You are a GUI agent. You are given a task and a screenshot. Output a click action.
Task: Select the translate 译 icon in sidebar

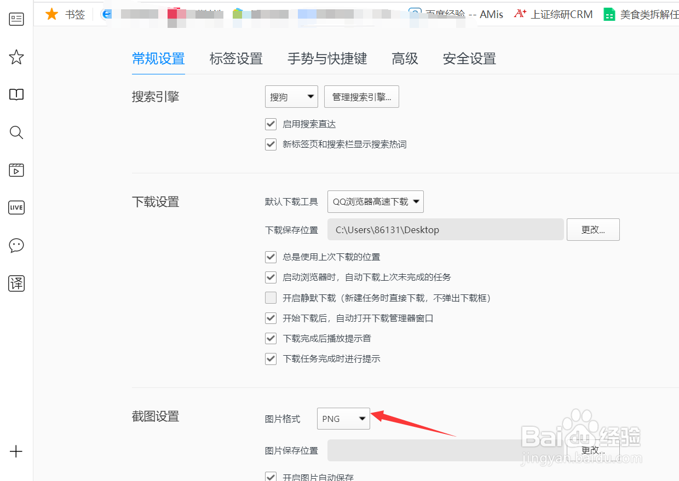click(x=16, y=283)
